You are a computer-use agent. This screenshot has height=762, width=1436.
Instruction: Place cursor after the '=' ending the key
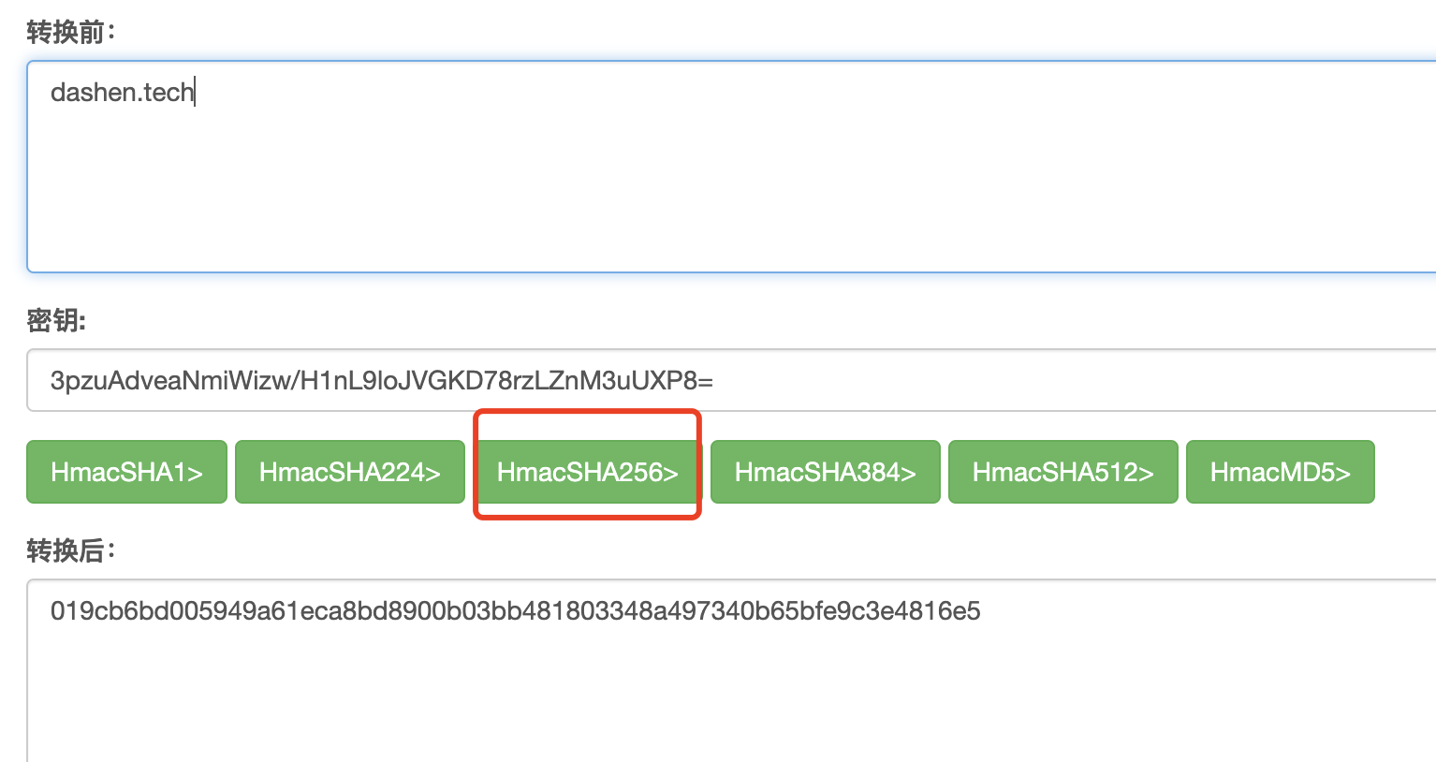(x=714, y=380)
